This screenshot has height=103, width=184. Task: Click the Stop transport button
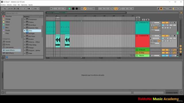(x=73, y=9)
